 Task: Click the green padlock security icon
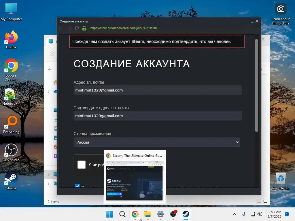coord(84,28)
